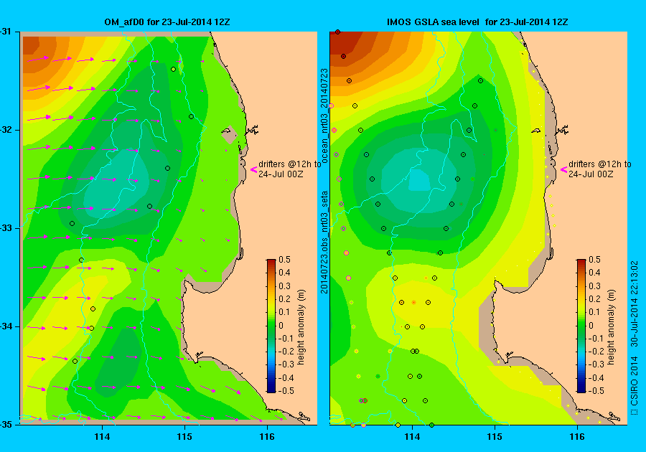Click the magenta arrow marker beside right drifters label
Viewport: 646px width, 452px height.
pyautogui.click(x=564, y=169)
